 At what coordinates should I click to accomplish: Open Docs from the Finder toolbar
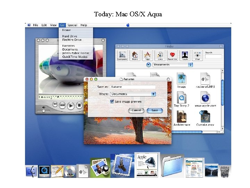(160, 55)
